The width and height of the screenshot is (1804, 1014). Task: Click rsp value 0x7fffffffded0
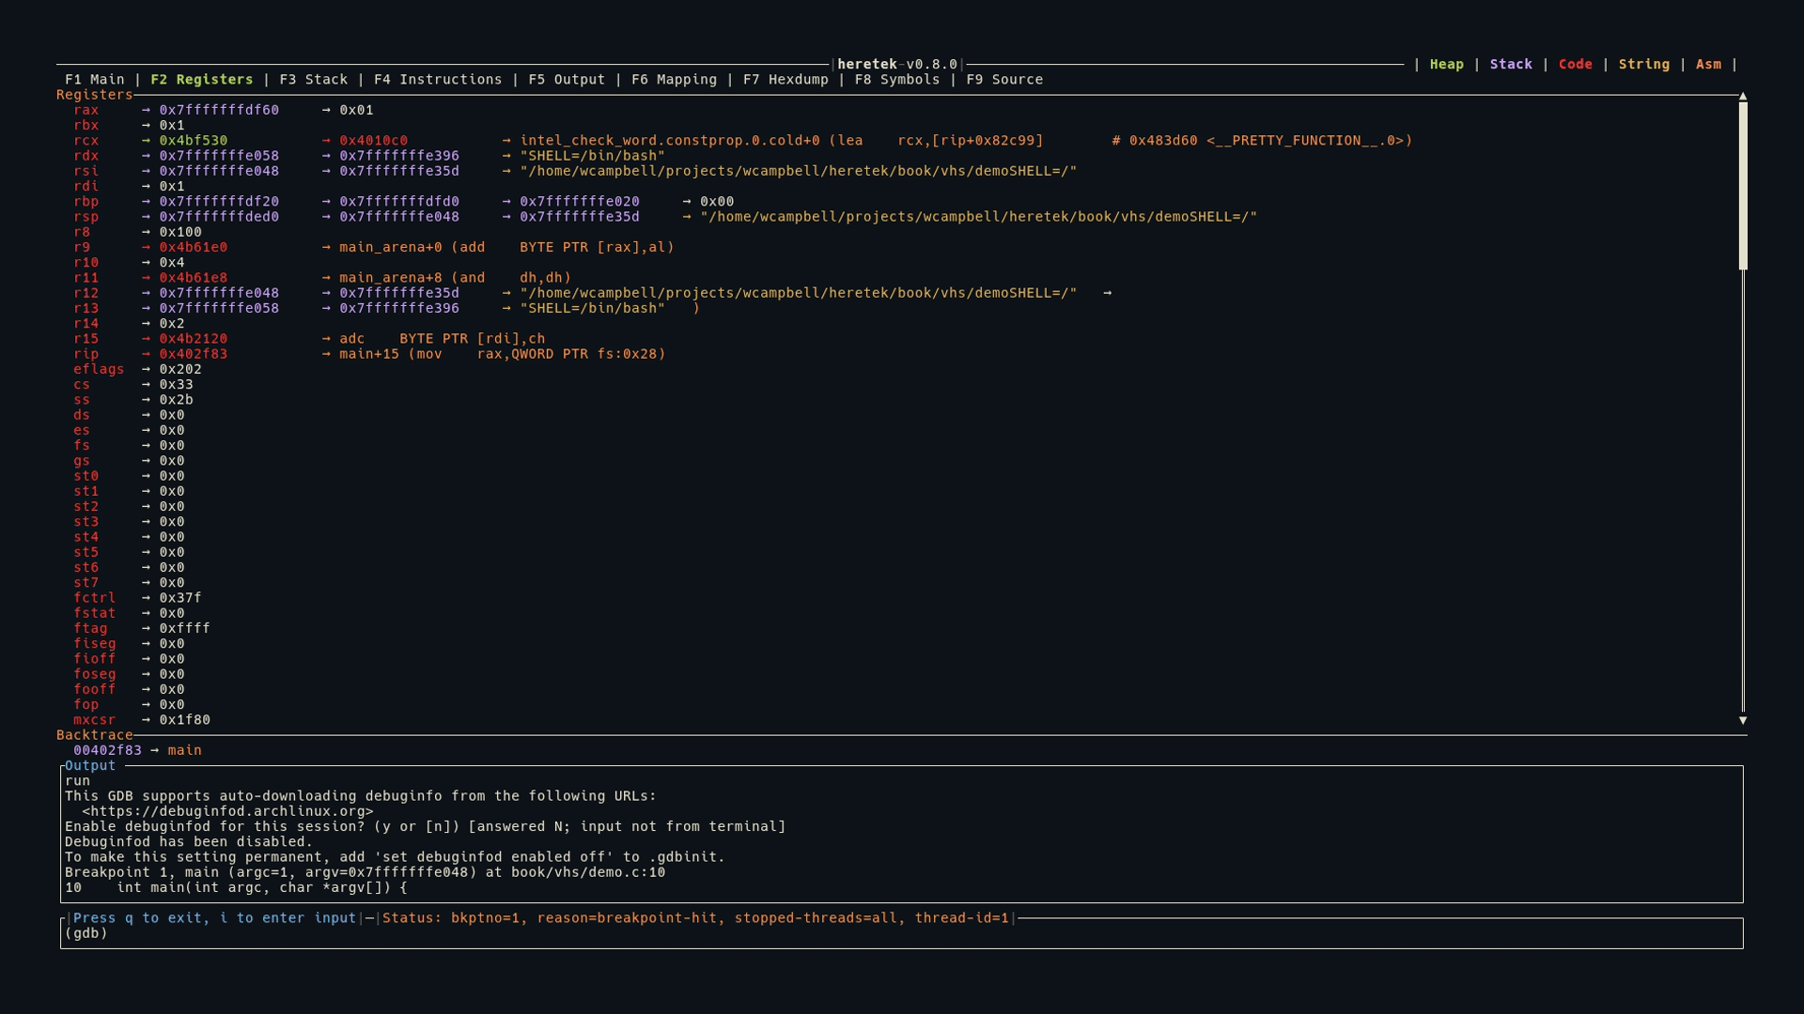(x=219, y=217)
